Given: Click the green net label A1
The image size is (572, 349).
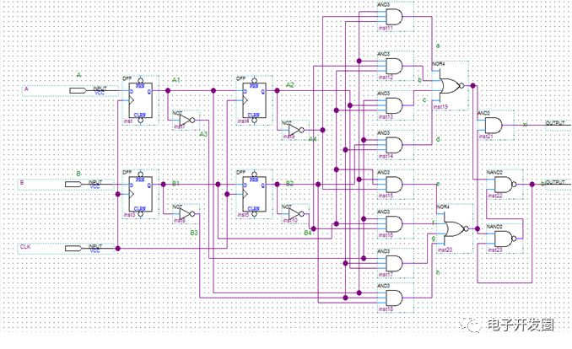Looking at the screenshot, I should 176,80.
